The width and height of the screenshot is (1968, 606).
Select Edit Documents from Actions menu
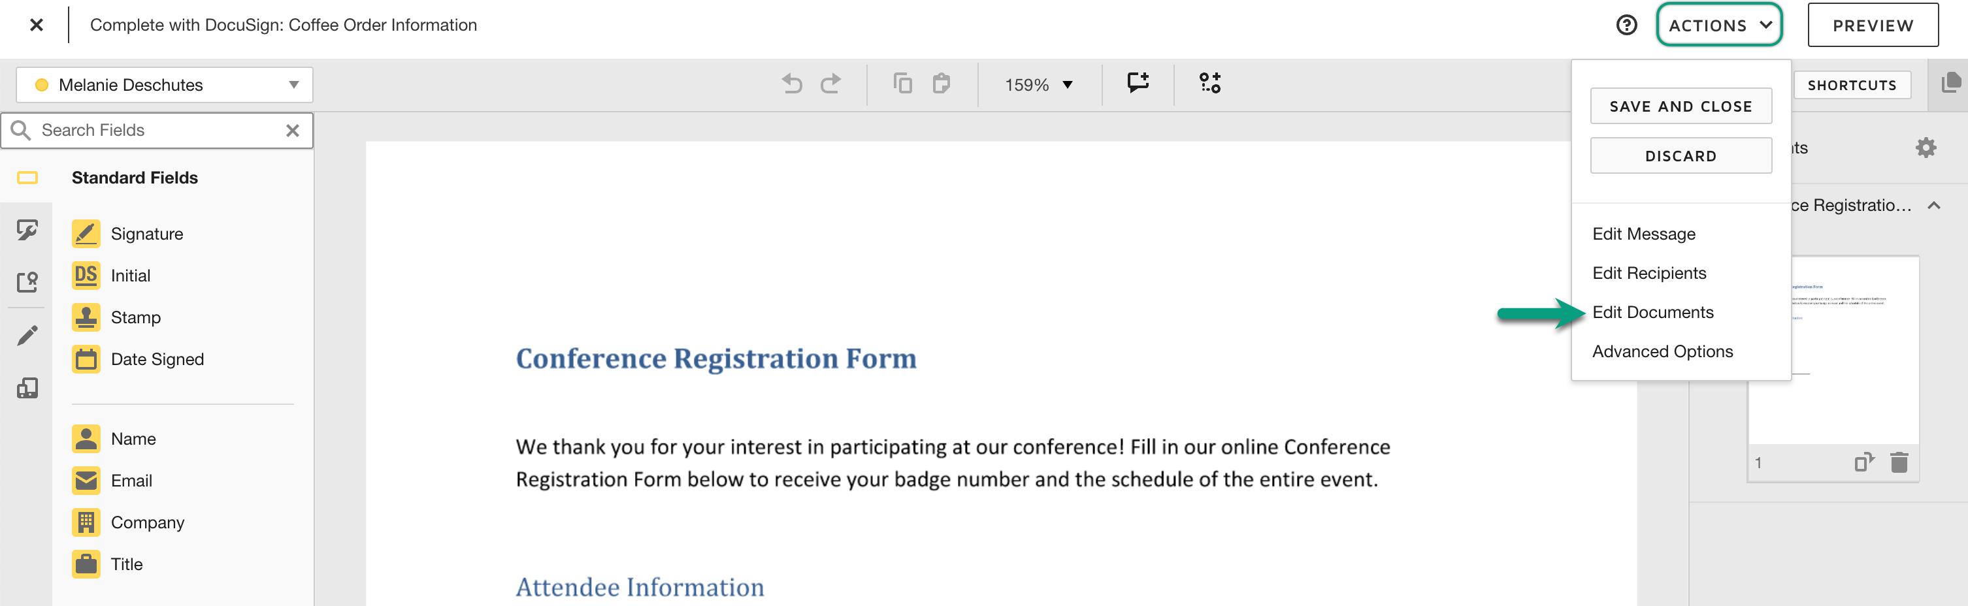[x=1652, y=312]
